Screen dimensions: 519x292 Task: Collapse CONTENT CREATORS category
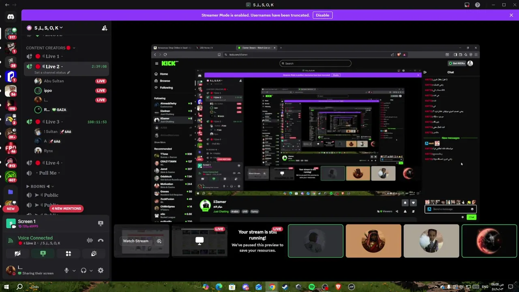(51, 48)
